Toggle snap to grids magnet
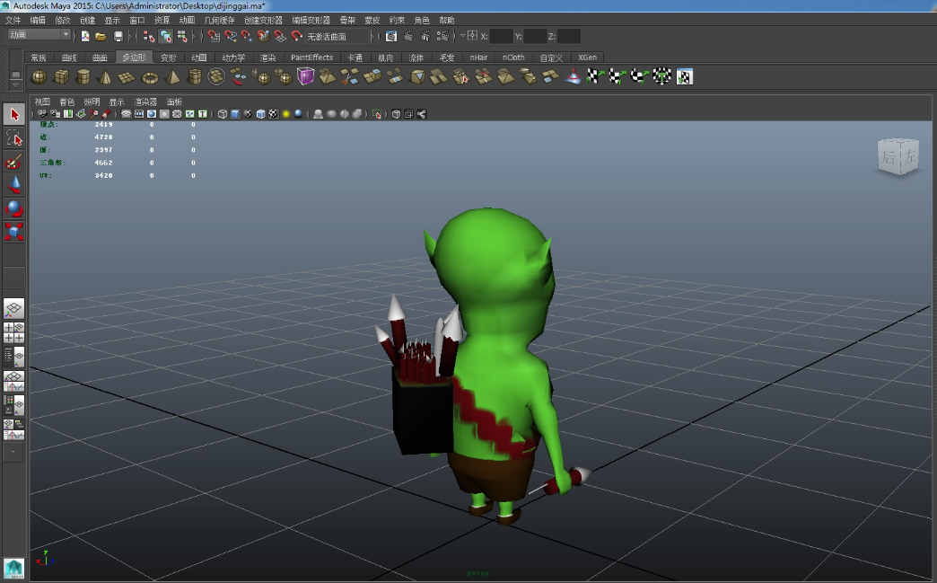 pos(214,37)
